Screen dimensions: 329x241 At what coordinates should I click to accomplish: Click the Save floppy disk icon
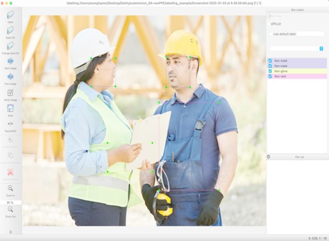[10, 108]
